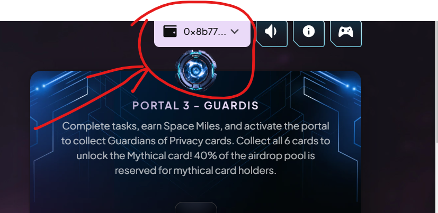Click the wallet icon in the header
The image size is (438, 213).
[x=170, y=31]
